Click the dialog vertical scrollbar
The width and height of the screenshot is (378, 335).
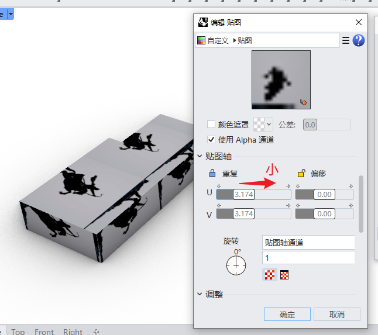coord(361,204)
